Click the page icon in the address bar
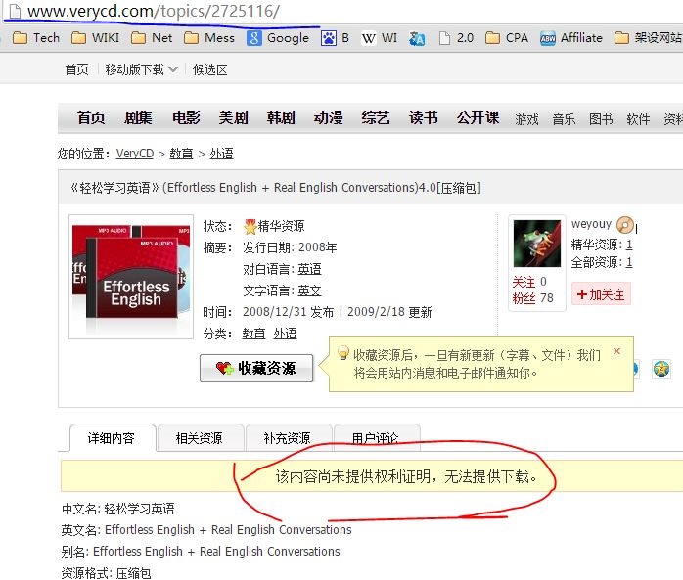Image resolution: width=683 pixels, height=580 pixels. coord(15,12)
